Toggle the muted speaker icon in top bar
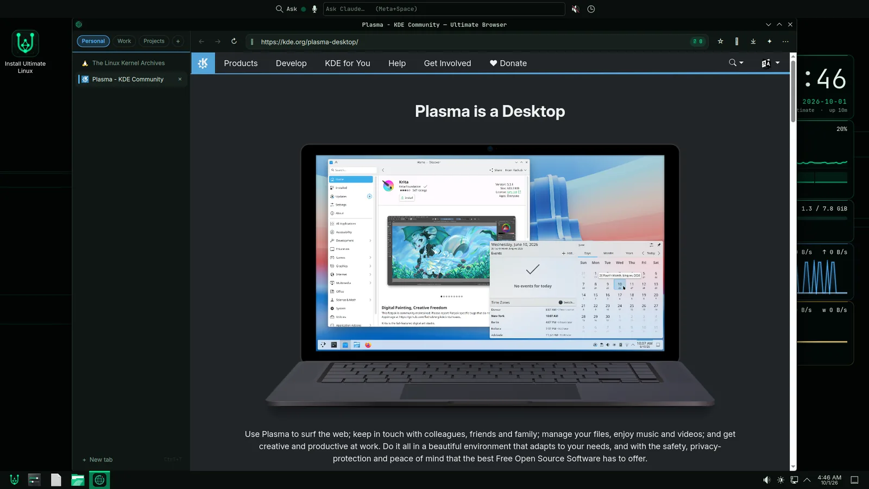This screenshot has height=489, width=869. click(575, 9)
